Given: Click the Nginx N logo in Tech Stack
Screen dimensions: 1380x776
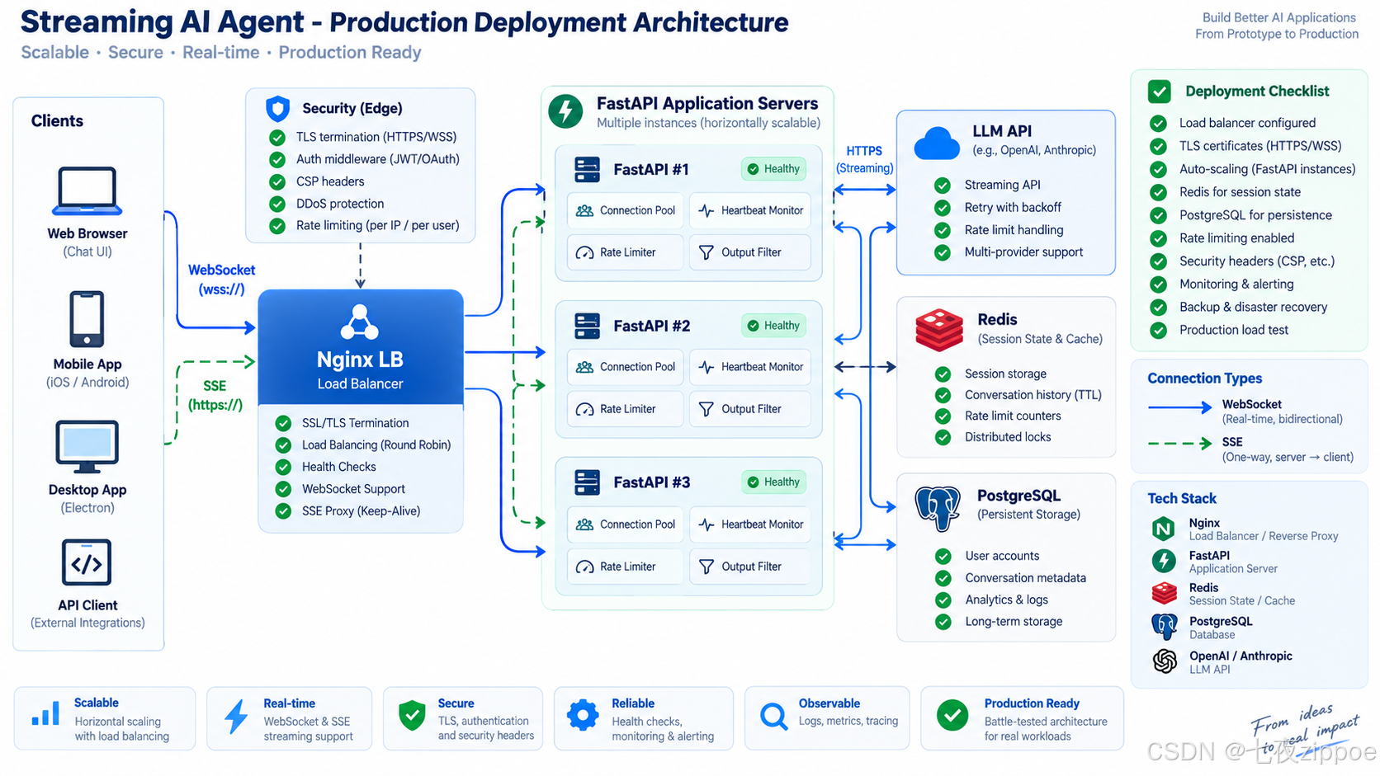Looking at the screenshot, I should [1164, 529].
